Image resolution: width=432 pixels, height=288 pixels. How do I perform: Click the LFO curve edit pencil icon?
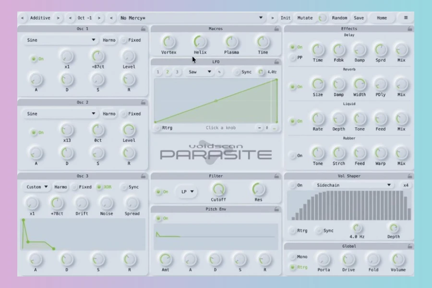[219, 72]
